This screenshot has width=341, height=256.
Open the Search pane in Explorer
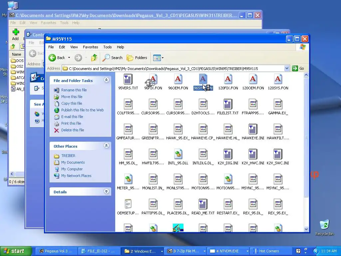[113, 58]
